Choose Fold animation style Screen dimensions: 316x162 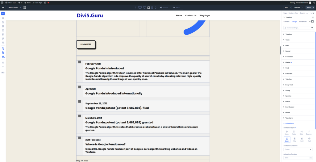(302, 140)
